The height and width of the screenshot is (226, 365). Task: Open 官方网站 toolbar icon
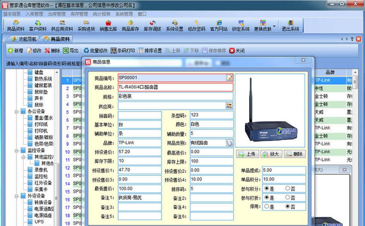point(219,26)
